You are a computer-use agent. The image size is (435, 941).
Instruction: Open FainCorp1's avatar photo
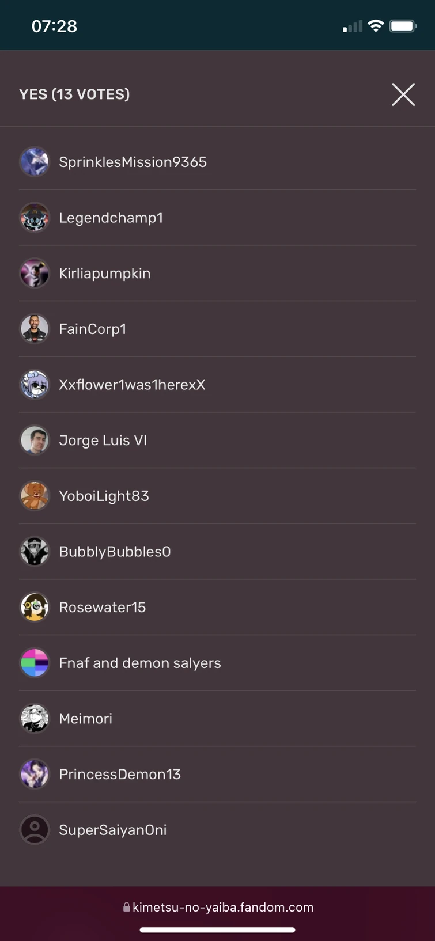pos(35,329)
